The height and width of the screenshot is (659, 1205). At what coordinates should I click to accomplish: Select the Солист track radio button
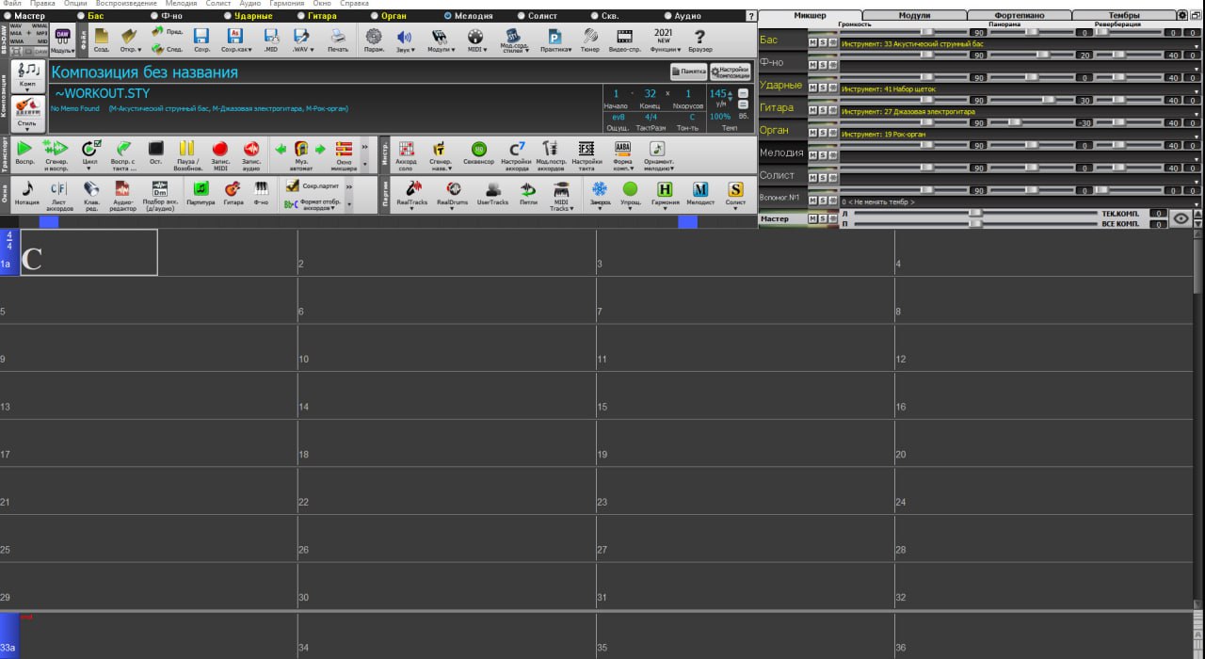(x=522, y=16)
